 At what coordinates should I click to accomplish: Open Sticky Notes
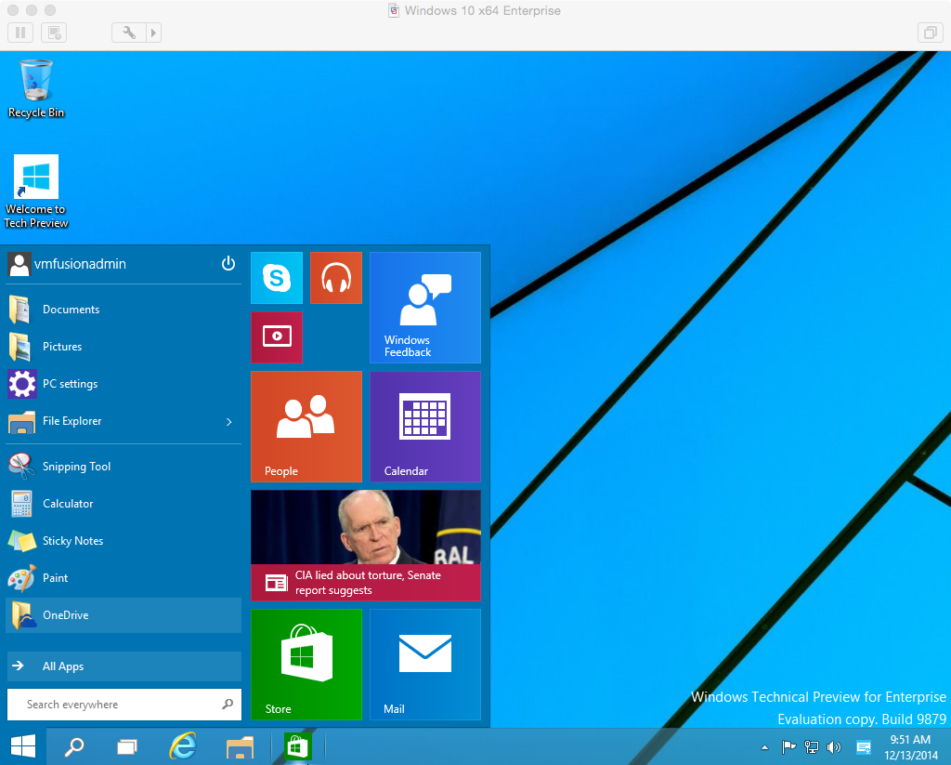(124, 541)
